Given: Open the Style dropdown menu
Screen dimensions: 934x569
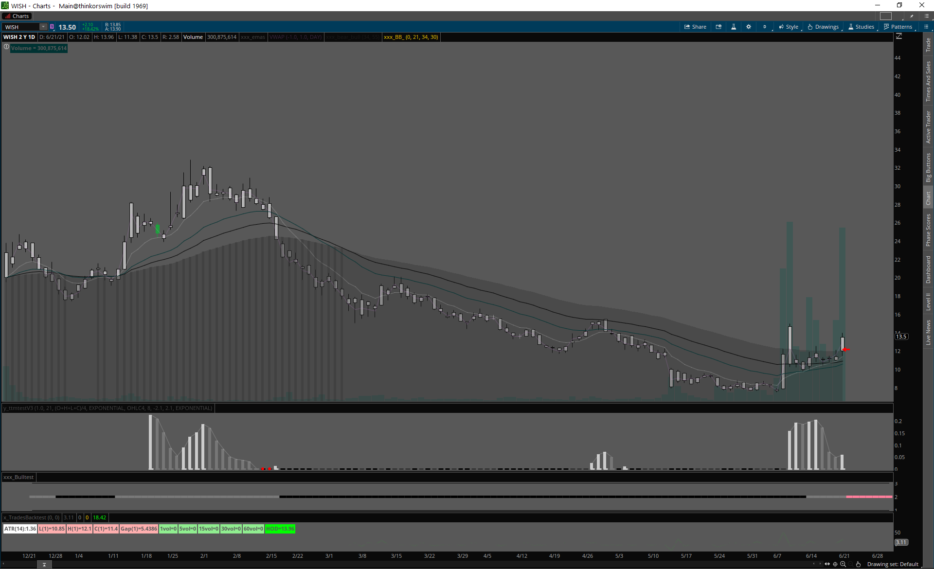Looking at the screenshot, I should [789, 27].
